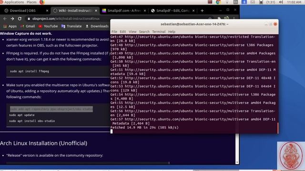The image size is (305, 171).
Task: Maximize the Terminal window
Action: tap(271, 24)
